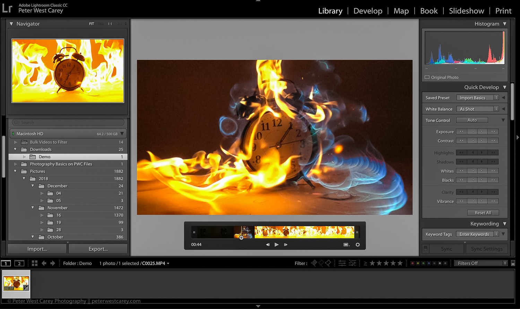Screen dimensions: 520x309
Task: Select the Grid View icon in the toolbar
Action: 34,263
